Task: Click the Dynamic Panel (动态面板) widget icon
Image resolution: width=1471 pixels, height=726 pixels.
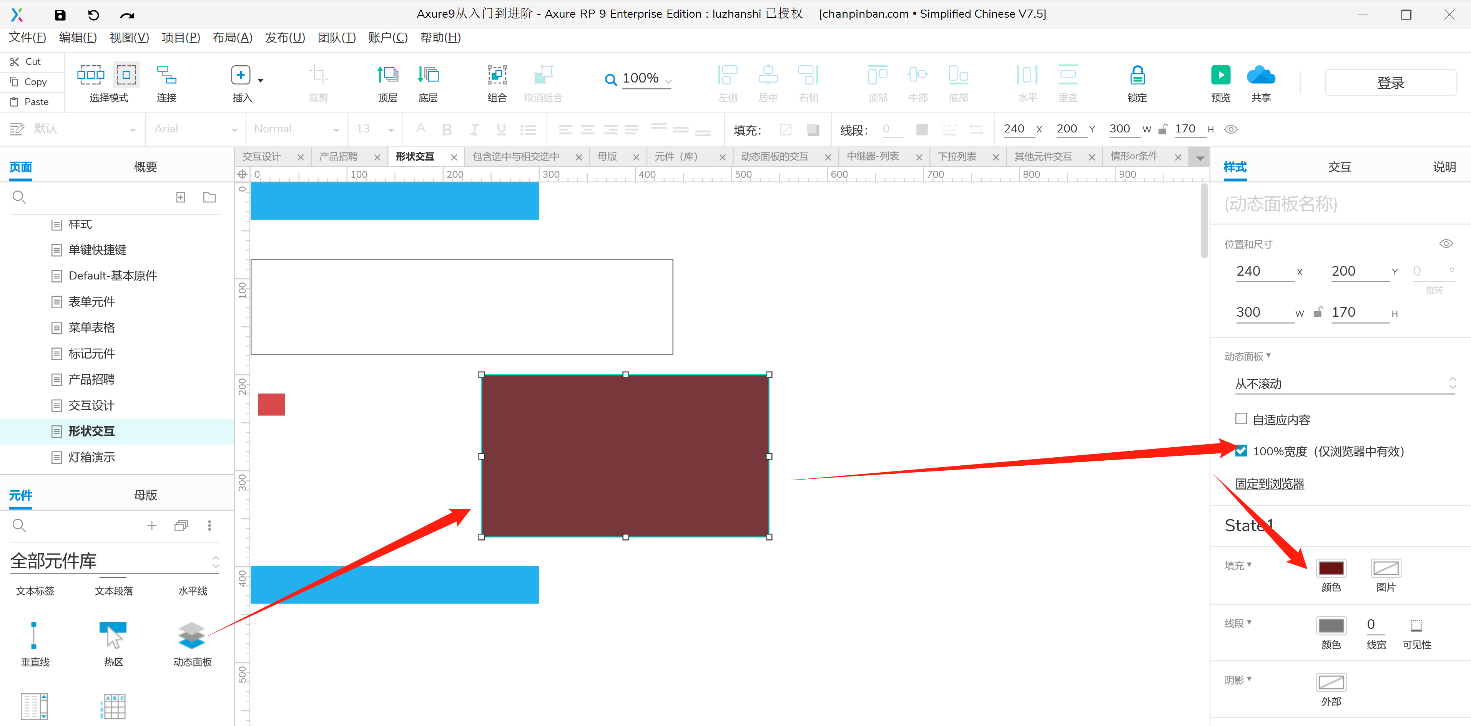Action: (x=192, y=635)
